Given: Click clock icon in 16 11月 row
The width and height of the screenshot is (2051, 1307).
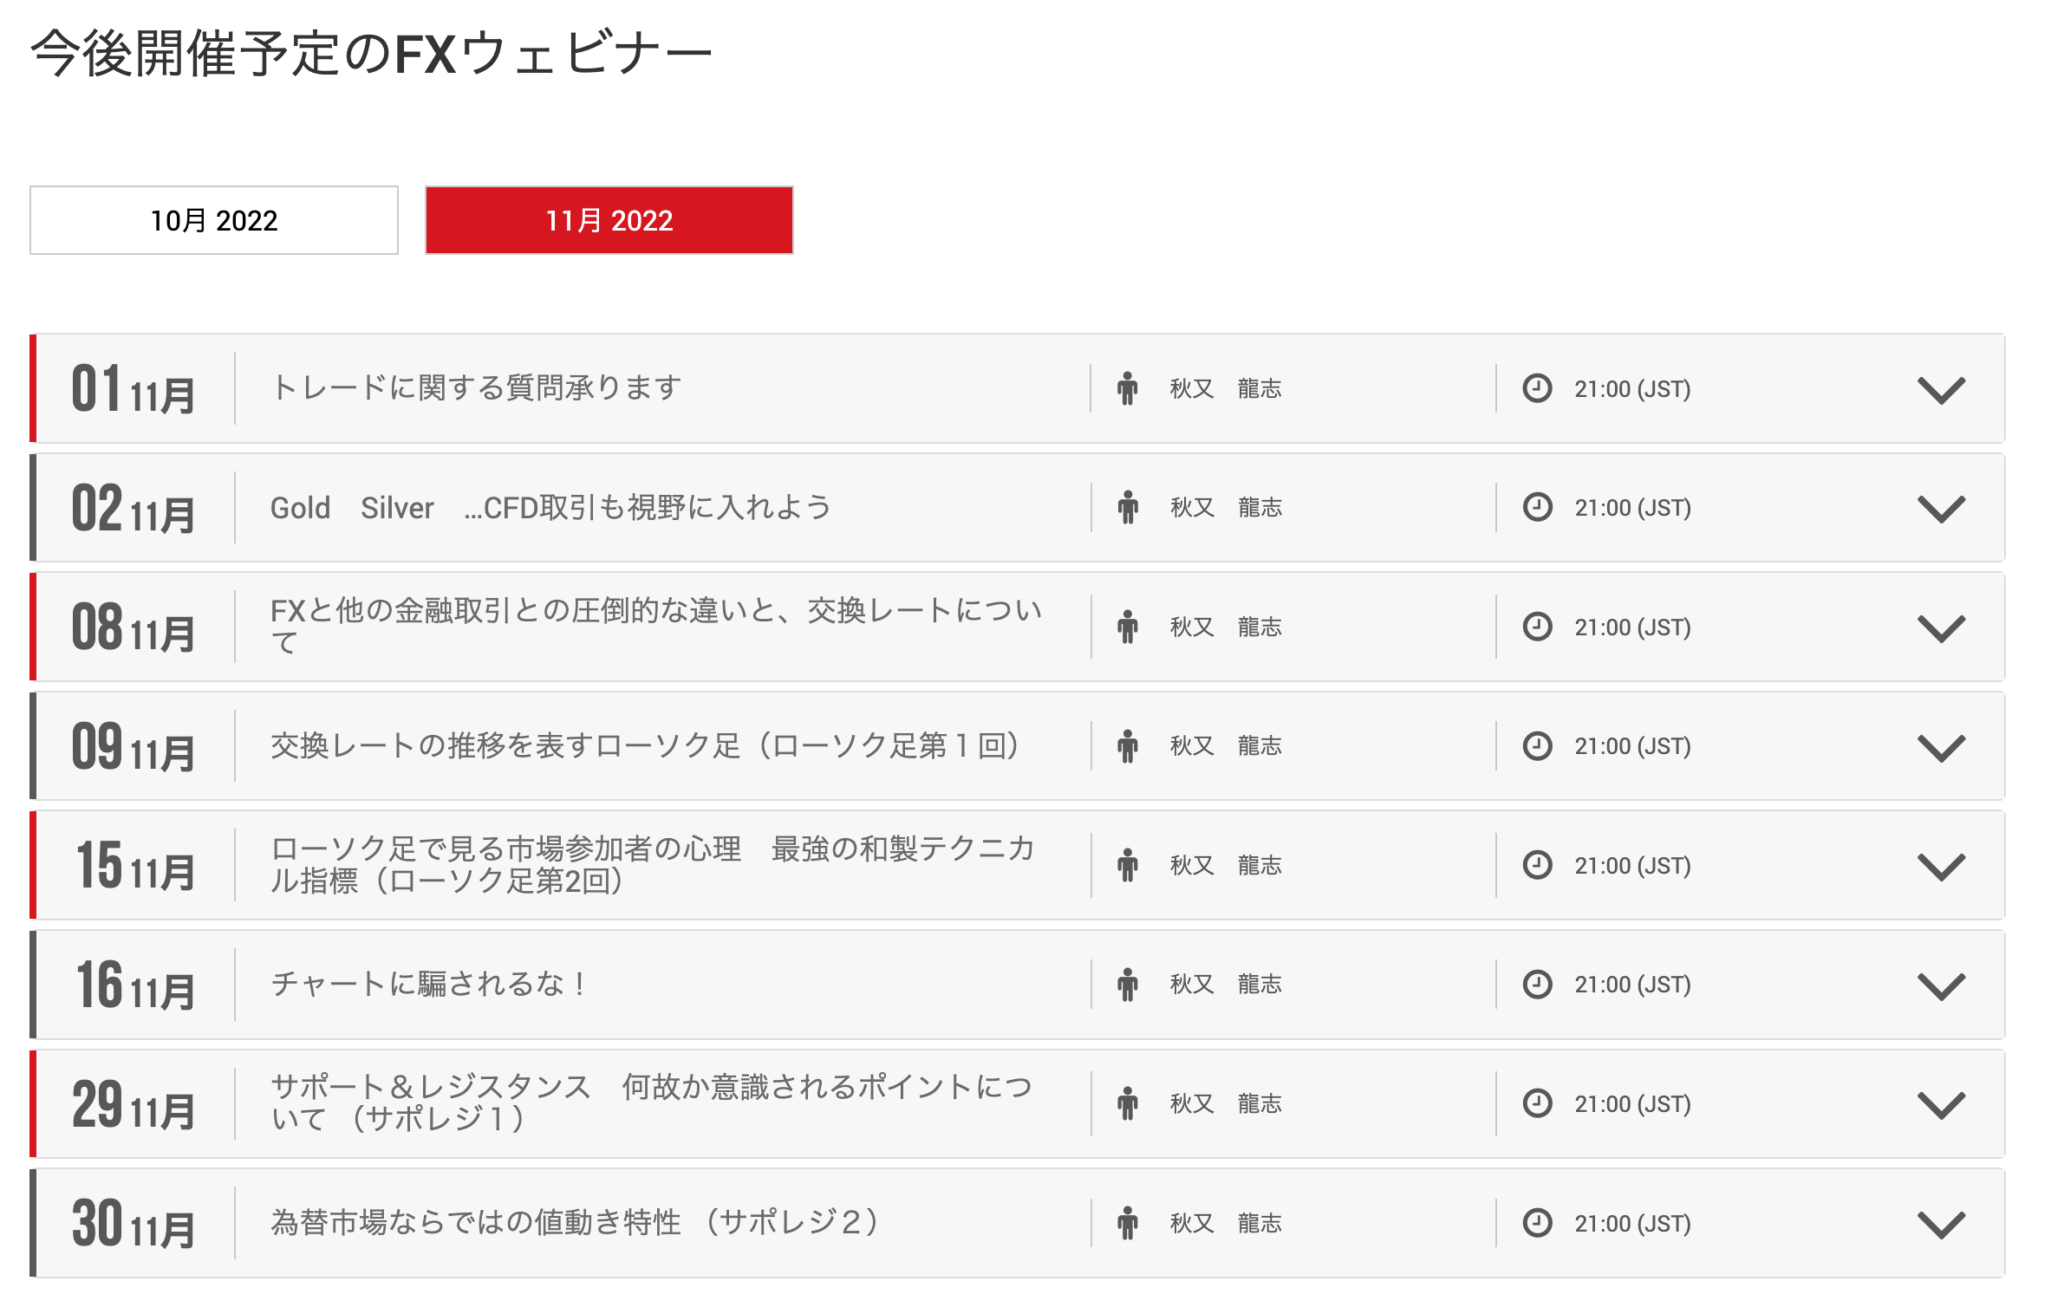Looking at the screenshot, I should click(1537, 984).
